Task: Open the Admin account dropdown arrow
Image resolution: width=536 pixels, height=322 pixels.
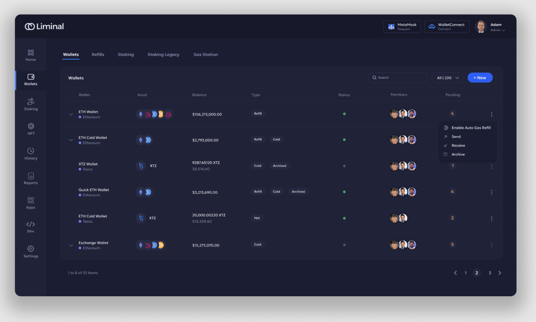Action: pyautogui.click(x=504, y=30)
